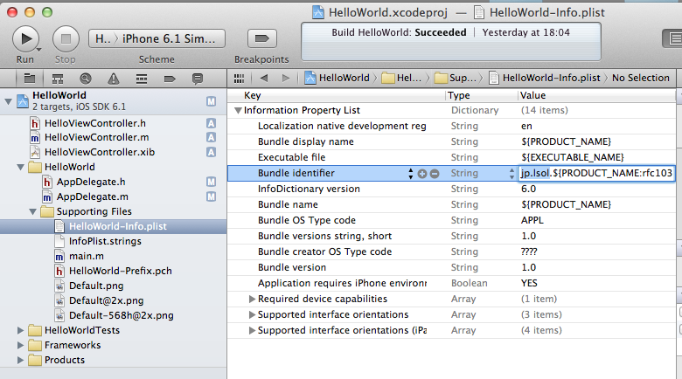Screen dimensions: 682x379
Task: Open the Project navigator folder icon
Action: click(x=30, y=79)
